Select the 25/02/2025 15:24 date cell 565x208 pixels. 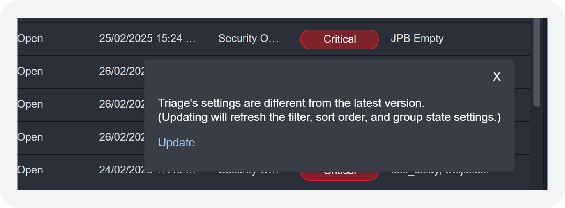[x=147, y=39]
